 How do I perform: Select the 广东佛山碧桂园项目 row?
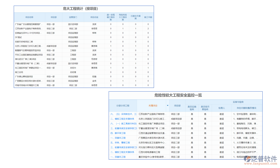point(24,76)
